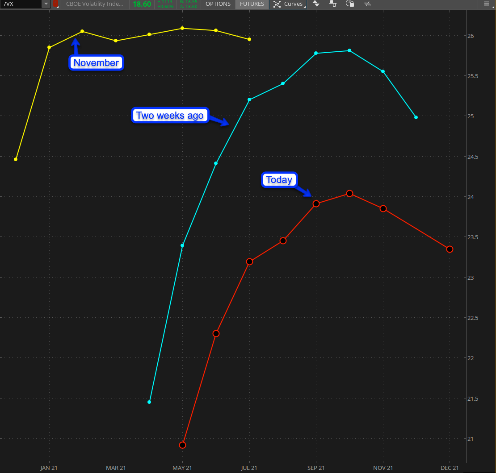Click the Today annotation label

click(279, 180)
